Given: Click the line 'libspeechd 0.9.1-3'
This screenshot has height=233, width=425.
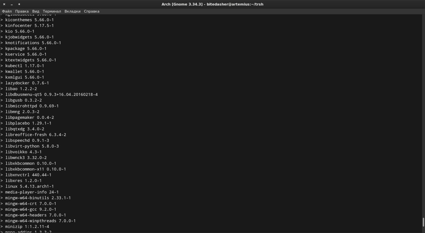Looking at the screenshot, I should 27,140.
